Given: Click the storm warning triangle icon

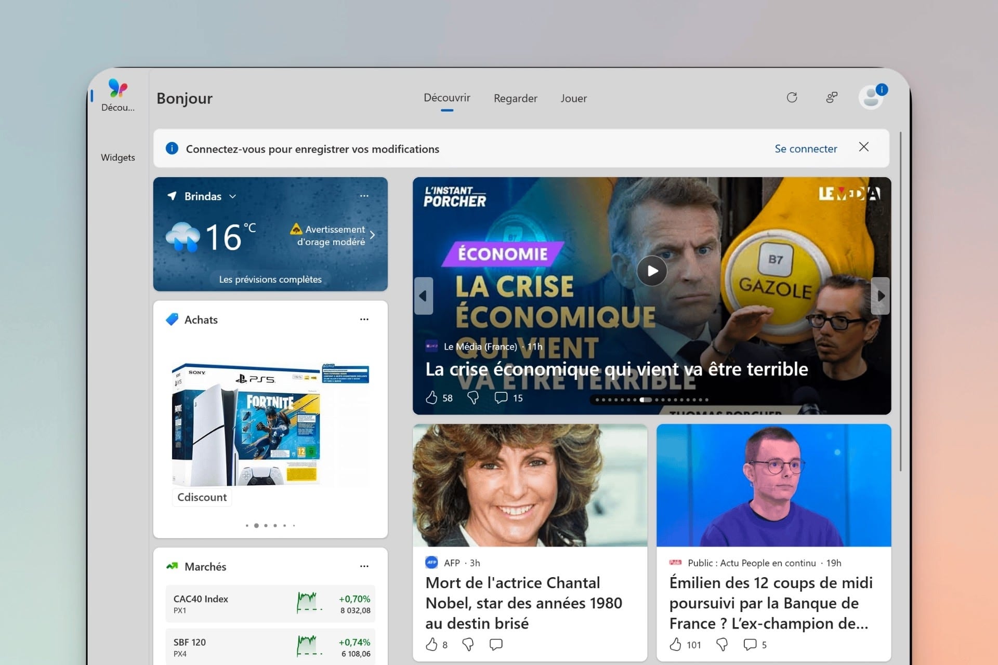Looking at the screenshot, I should 296,229.
